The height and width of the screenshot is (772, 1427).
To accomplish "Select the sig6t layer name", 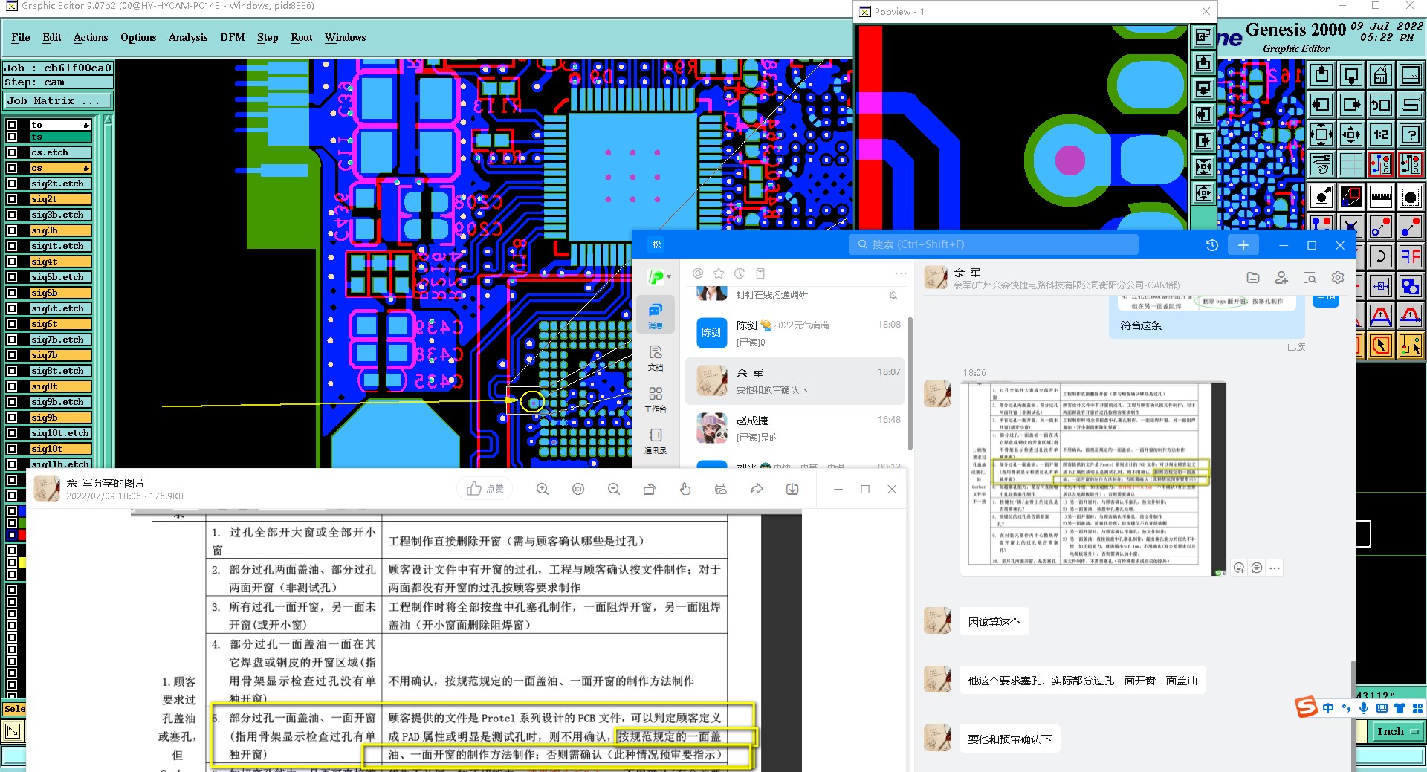I will (60, 324).
